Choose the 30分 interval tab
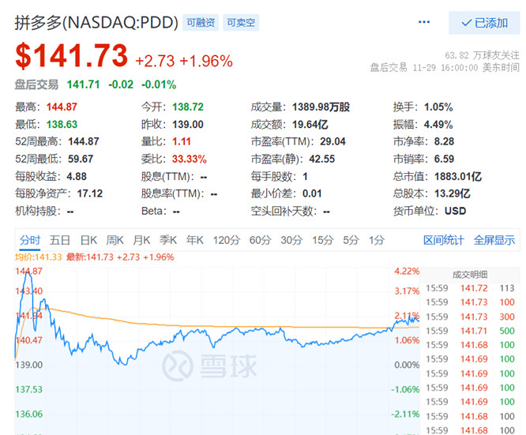Image resolution: width=526 pixels, height=435 pixels. click(x=291, y=240)
